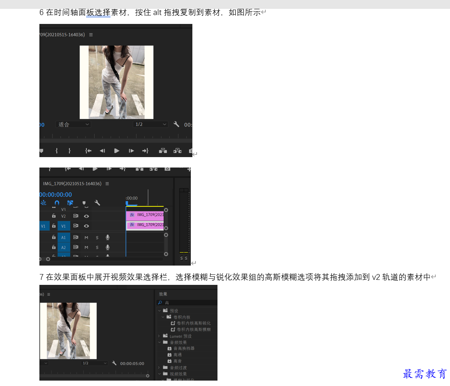Select 卷积内核高斯锐化 preset
The height and width of the screenshot is (386, 450).
pos(194,323)
